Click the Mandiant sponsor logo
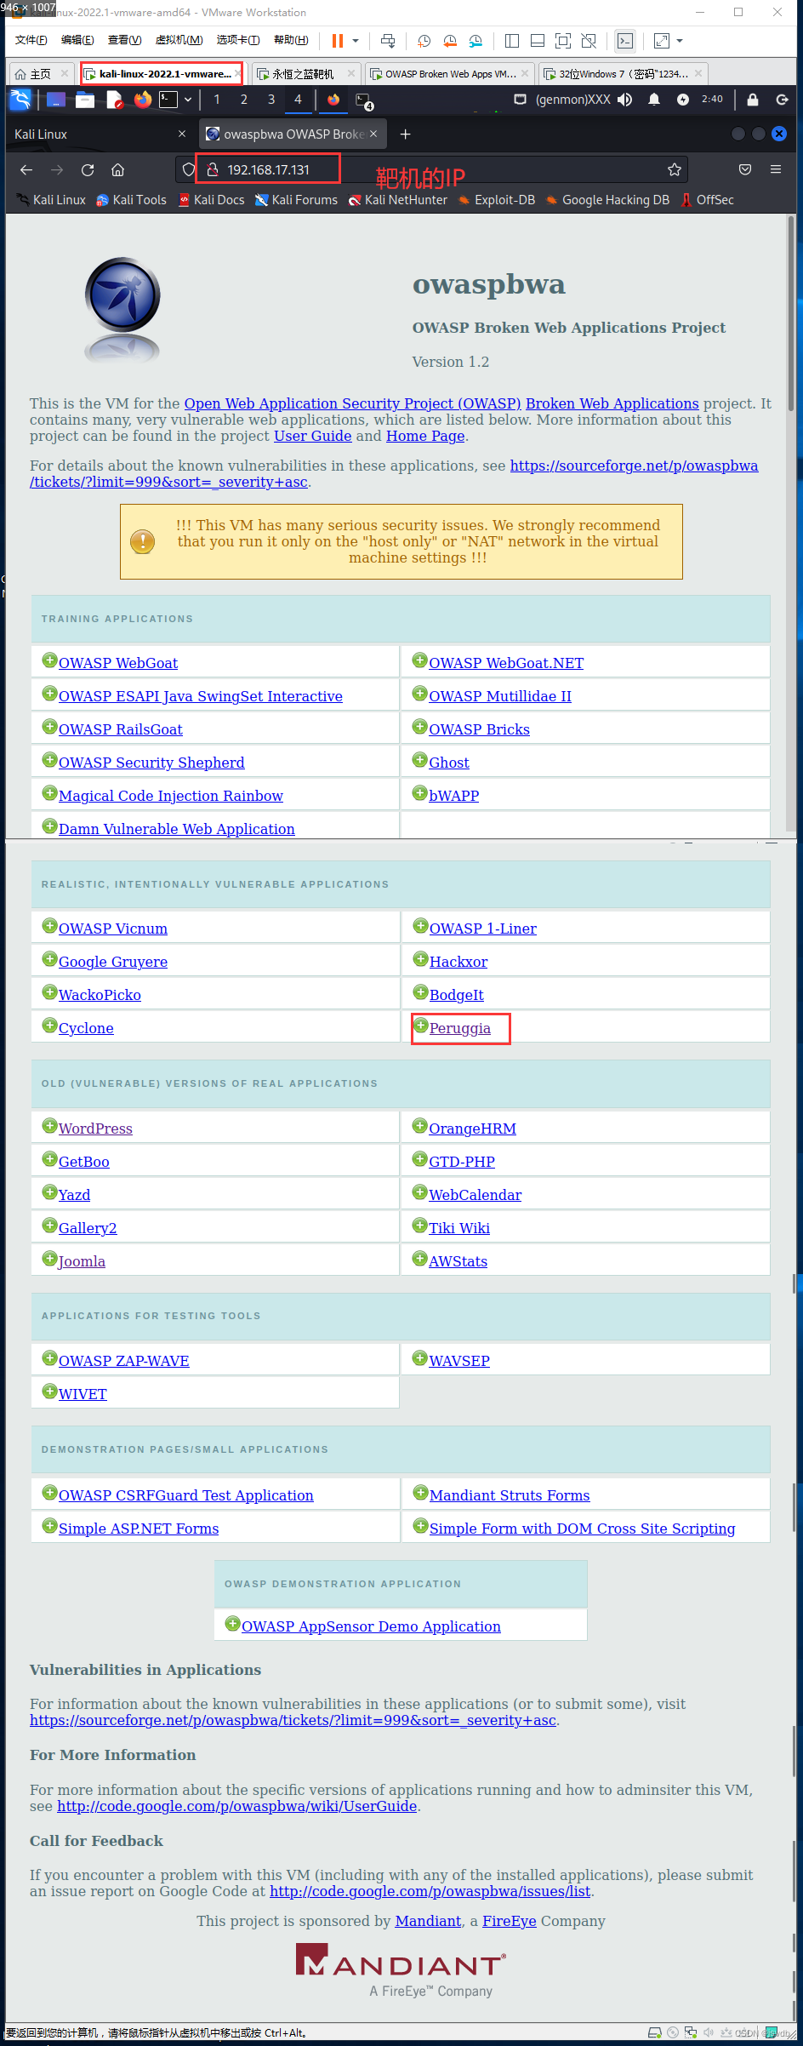Image resolution: width=803 pixels, height=2046 pixels. point(401,1970)
